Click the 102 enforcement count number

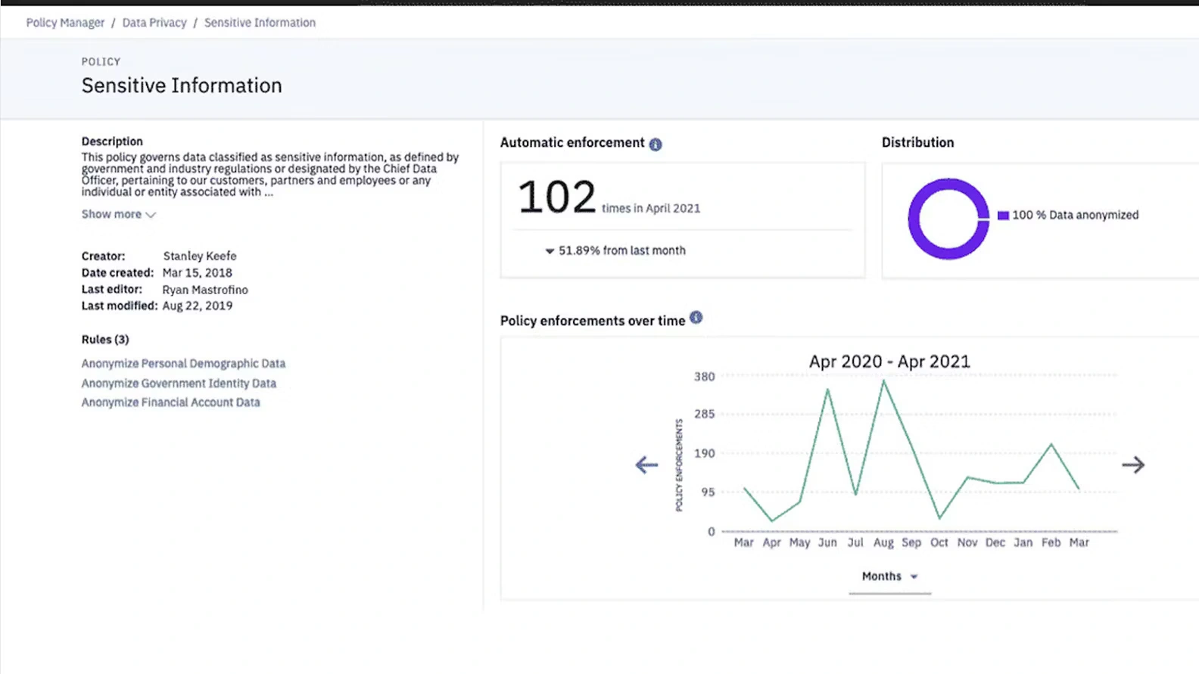click(557, 197)
